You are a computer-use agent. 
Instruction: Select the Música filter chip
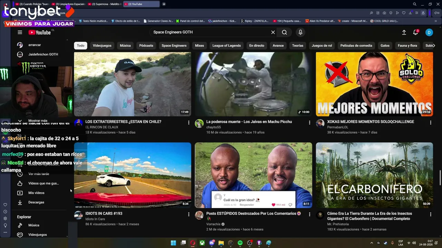(125, 45)
